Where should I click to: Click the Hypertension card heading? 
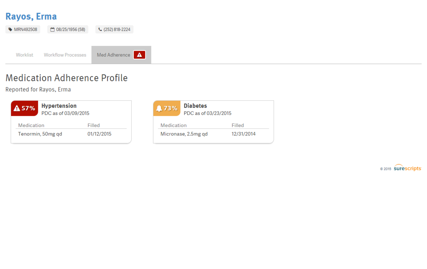click(59, 106)
